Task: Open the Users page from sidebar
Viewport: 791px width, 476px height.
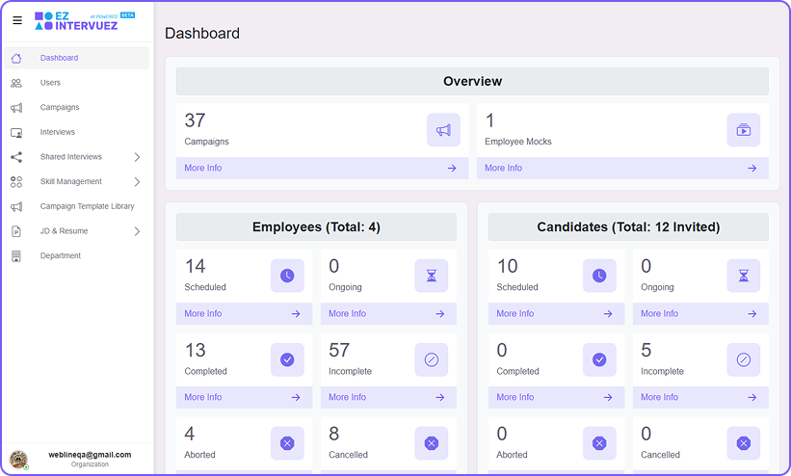Action: point(50,83)
